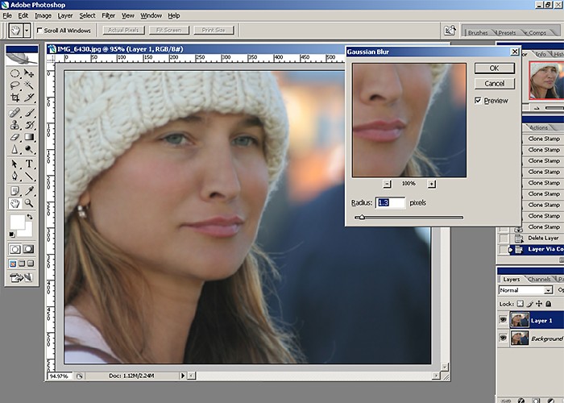The image size is (564, 403).
Task: Click Cancel in Gaussian Blur dialog
Action: point(494,84)
